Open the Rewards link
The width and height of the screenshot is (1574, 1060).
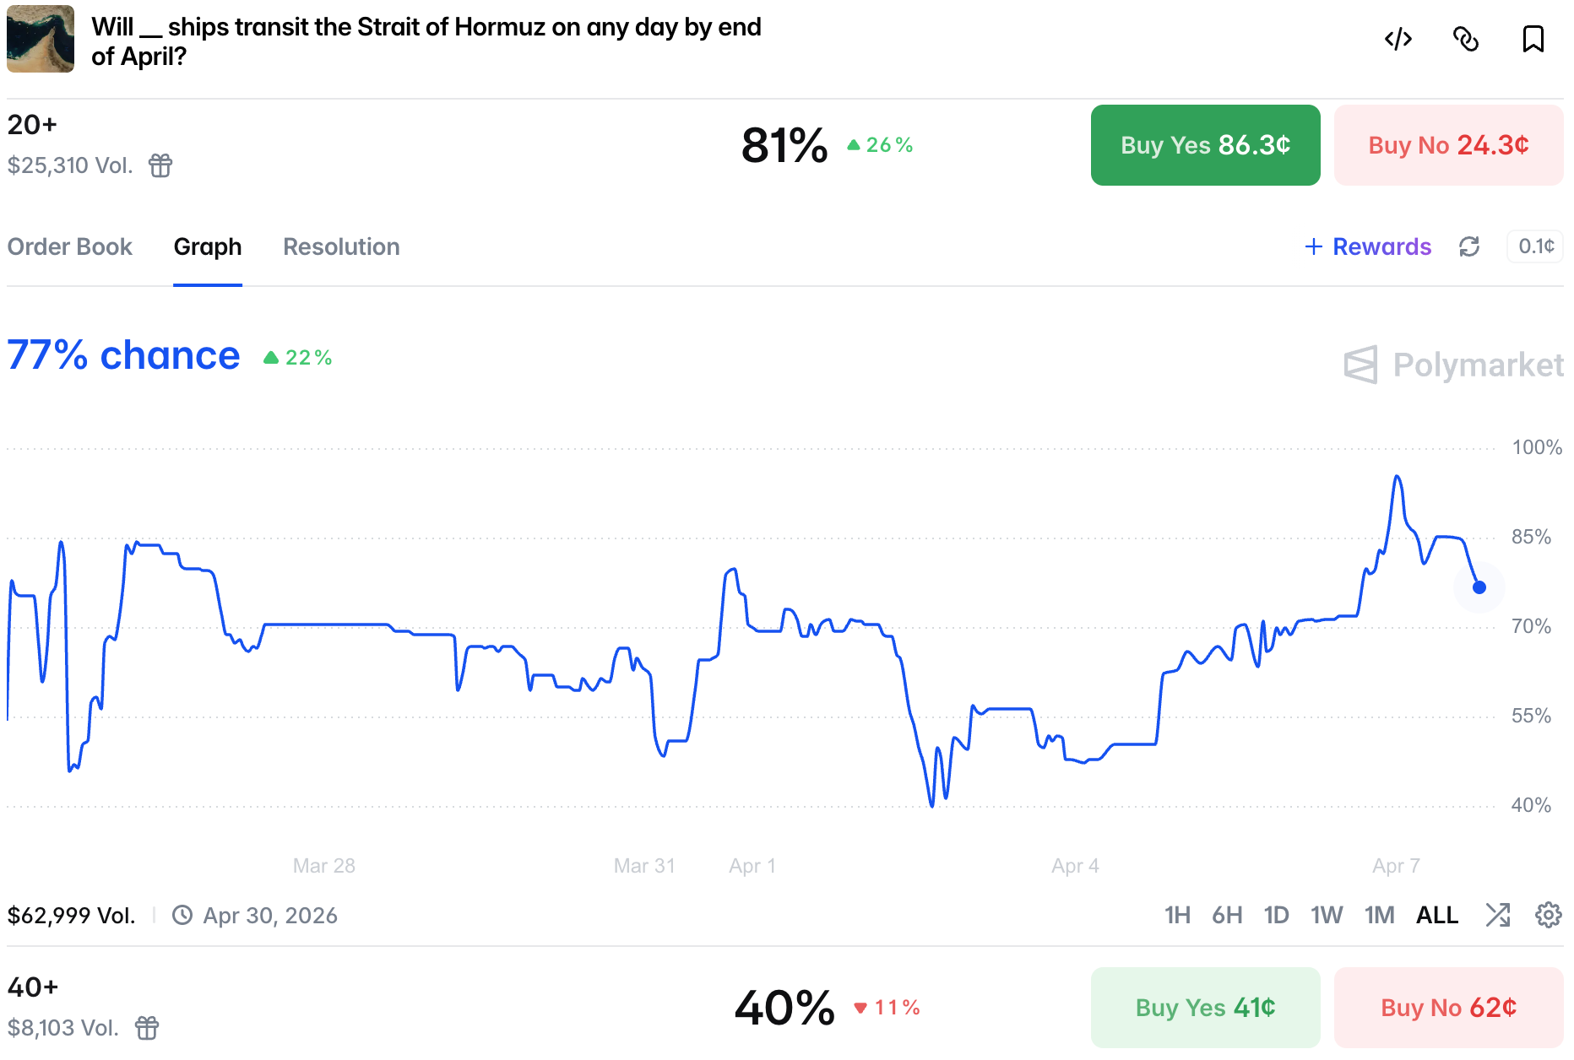tap(1368, 246)
